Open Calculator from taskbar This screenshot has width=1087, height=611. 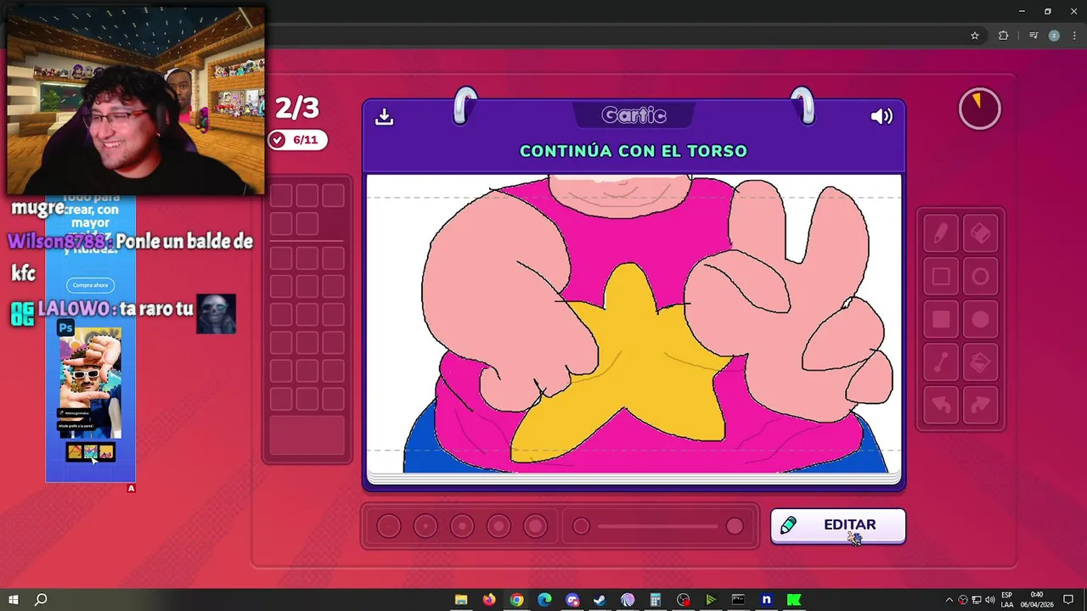pyautogui.click(x=656, y=600)
